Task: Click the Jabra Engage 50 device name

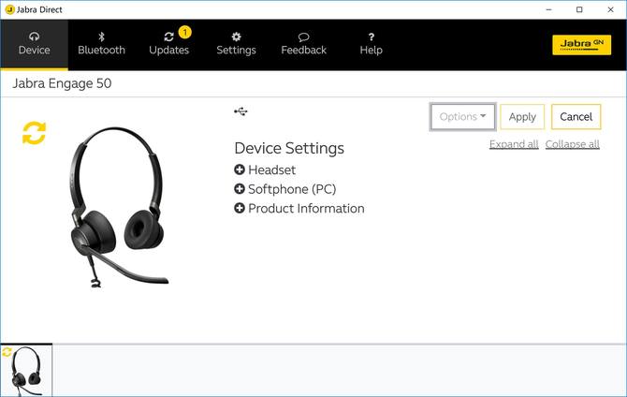Action: (62, 83)
